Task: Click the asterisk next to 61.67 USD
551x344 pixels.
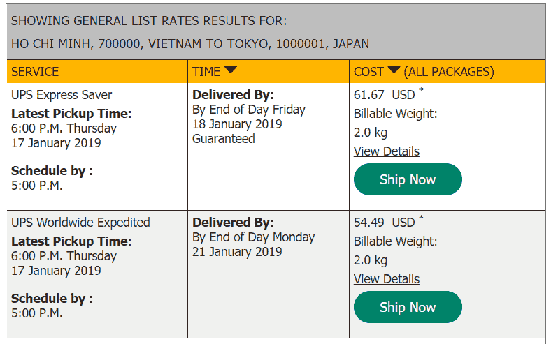Action: coord(421,90)
